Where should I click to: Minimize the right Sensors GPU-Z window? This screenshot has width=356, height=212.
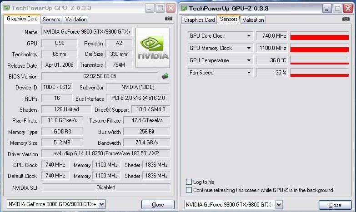coord(327,9)
